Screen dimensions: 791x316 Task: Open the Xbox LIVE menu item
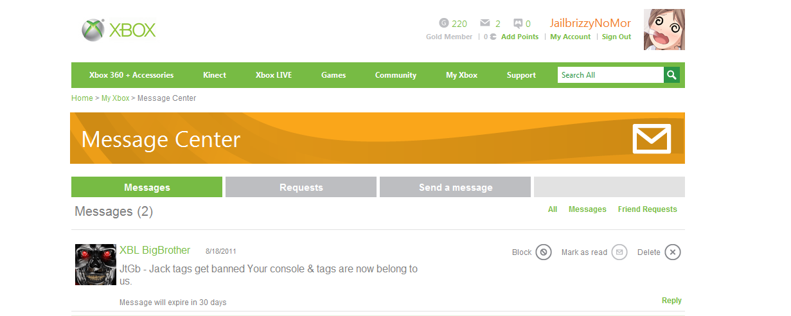pos(274,75)
